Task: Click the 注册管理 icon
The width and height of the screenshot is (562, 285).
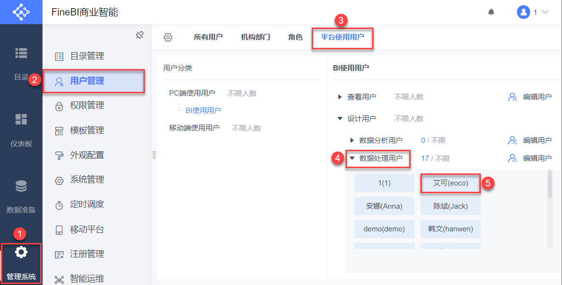Action: 59,255
